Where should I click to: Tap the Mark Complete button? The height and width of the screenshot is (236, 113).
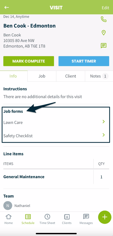(29, 61)
